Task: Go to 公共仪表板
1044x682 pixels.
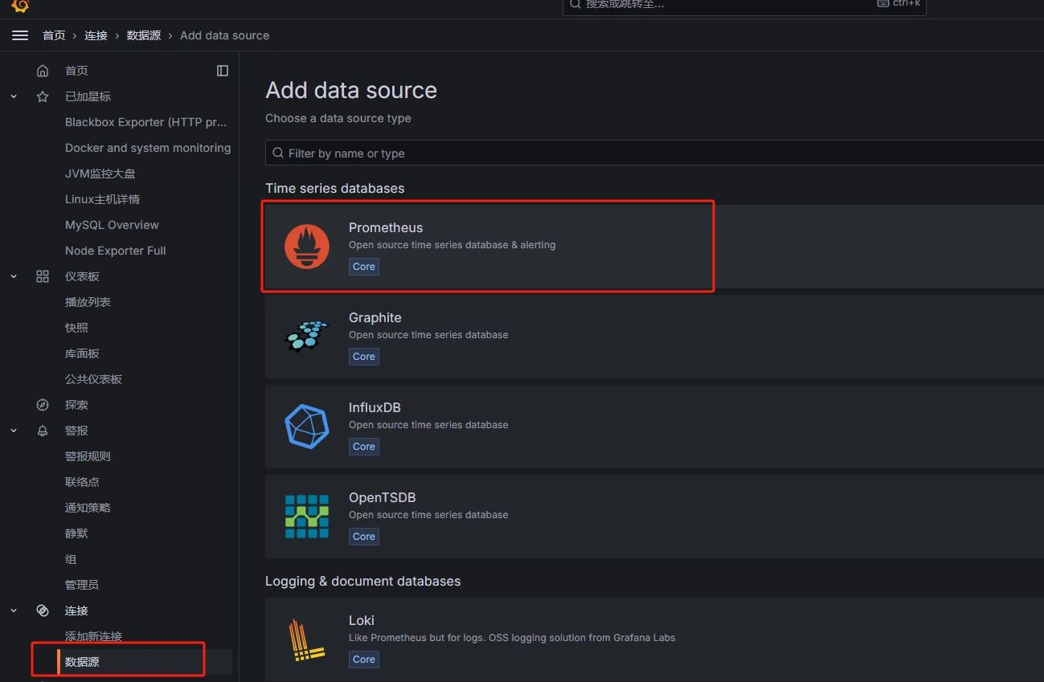Action: (93, 379)
